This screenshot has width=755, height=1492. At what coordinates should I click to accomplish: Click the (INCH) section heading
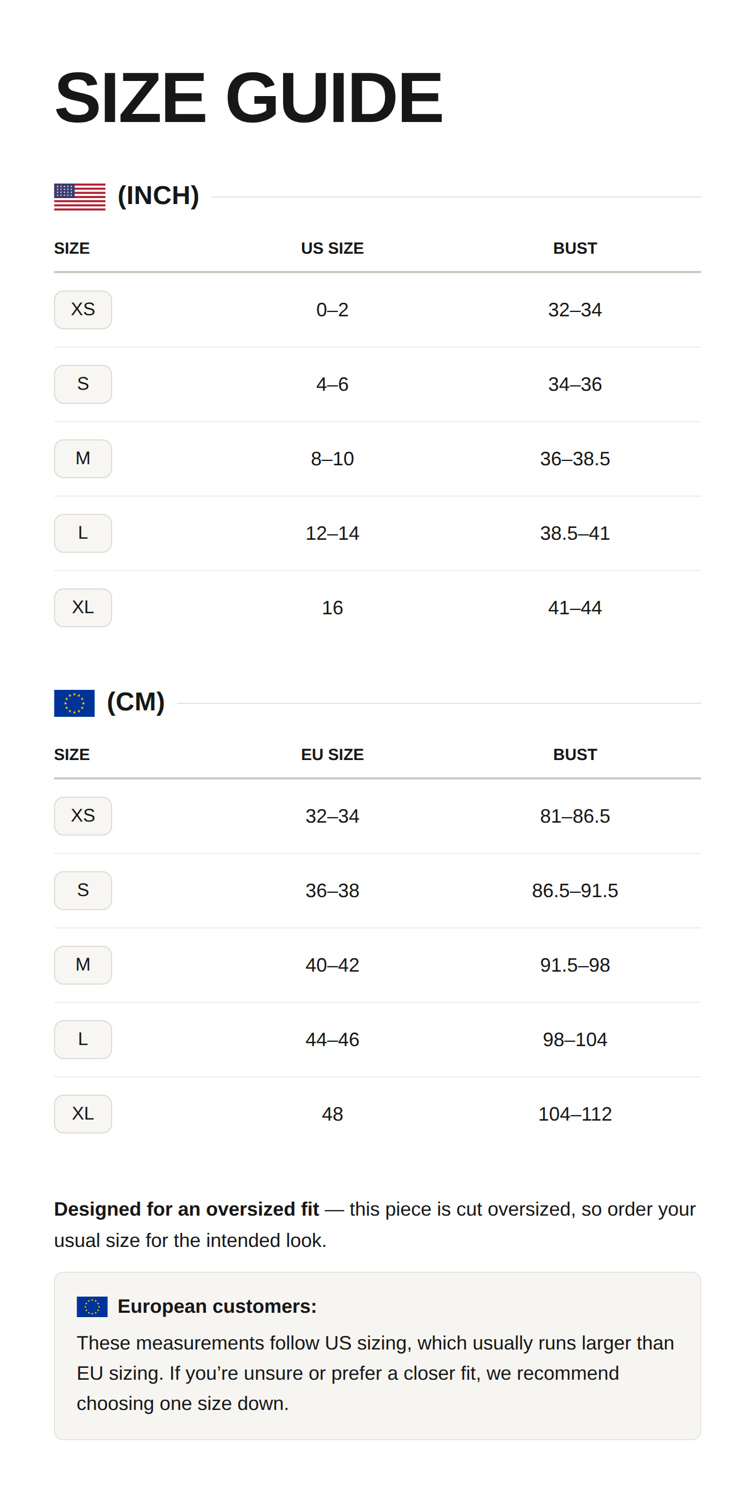click(159, 196)
